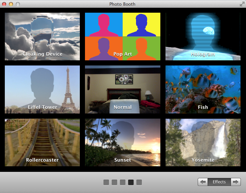Viewport: 246px width, 193px height.
Task: Select the Cloaking Device effect thumbnail
Action: (x=42, y=36)
